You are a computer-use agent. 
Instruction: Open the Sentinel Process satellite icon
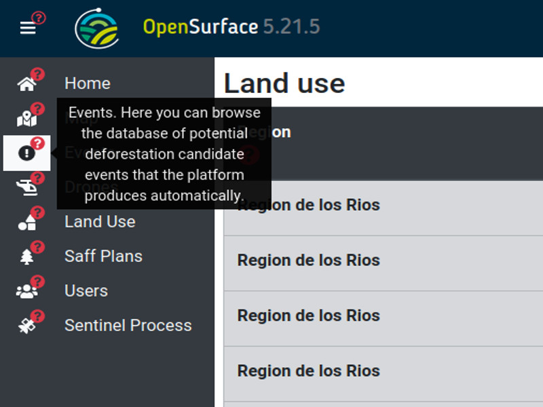26,326
